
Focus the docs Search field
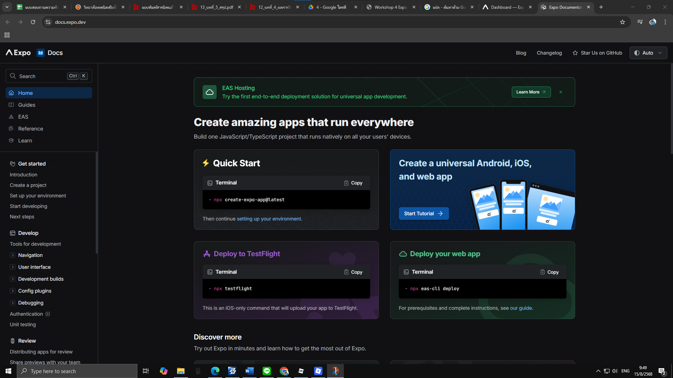pos(42,76)
